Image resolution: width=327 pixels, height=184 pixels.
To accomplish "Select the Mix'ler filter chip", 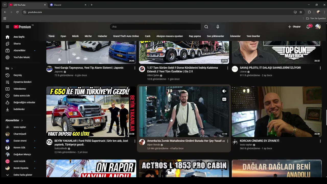I will pos(88,36).
